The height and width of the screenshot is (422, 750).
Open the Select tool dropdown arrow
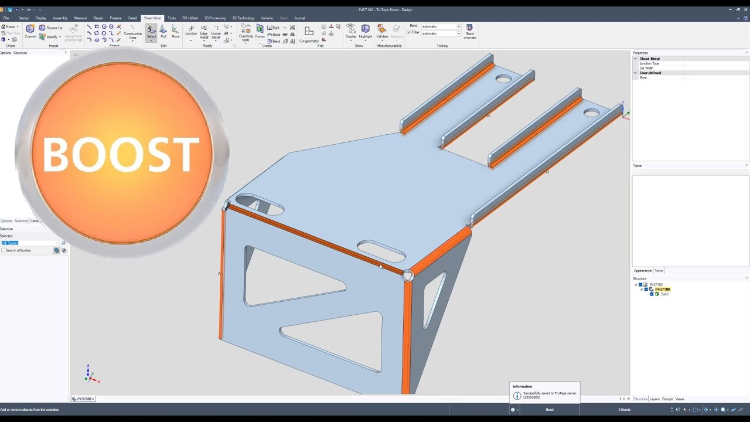click(151, 41)
